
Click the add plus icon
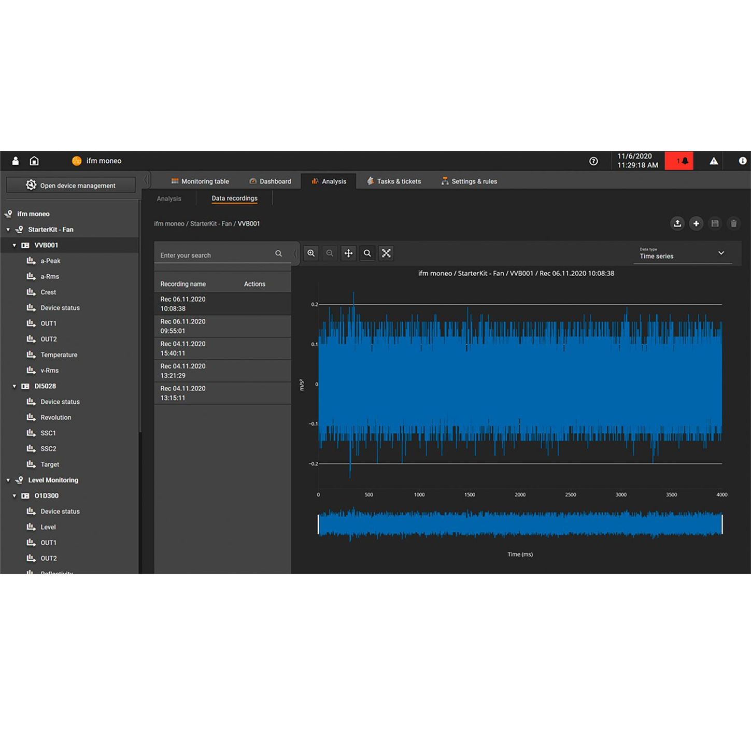696,223
